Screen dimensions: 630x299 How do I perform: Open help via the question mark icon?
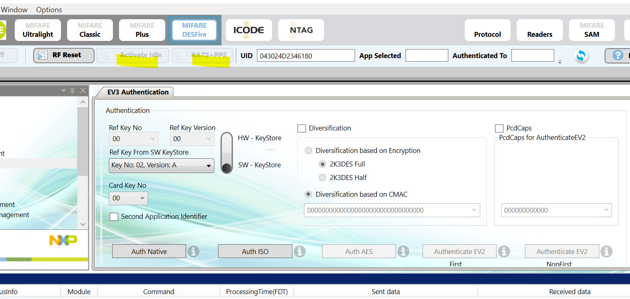[616, 56]
